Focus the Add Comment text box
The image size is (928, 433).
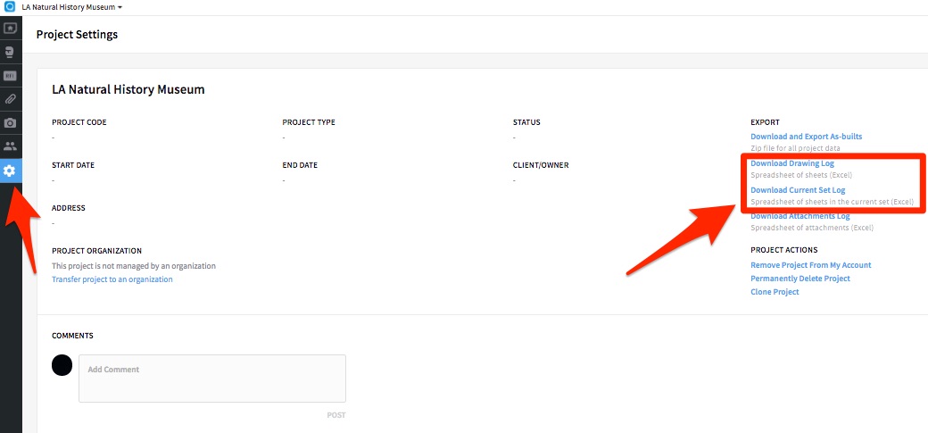coord(211,379)
